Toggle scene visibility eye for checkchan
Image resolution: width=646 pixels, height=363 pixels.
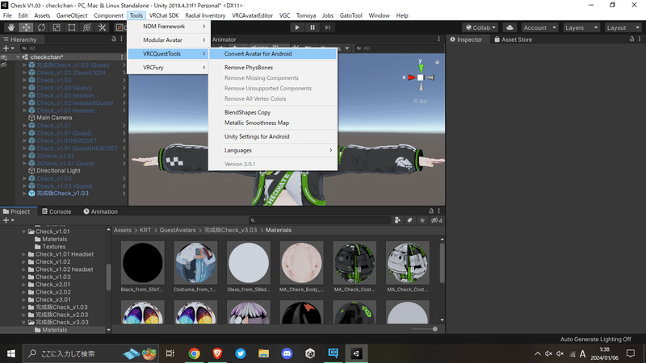[4, 57]
